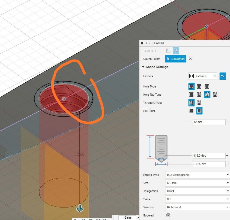The height and width of the screenshot is (220, 230).
Task: Click the 'Drill Point' label
Action: pyautogui.click(x=149, y=111)
